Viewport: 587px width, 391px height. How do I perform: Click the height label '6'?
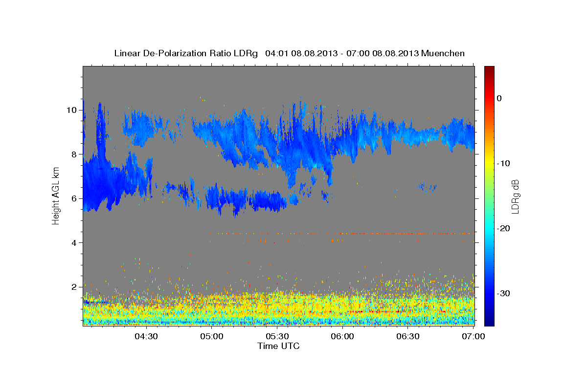[74, 198]
